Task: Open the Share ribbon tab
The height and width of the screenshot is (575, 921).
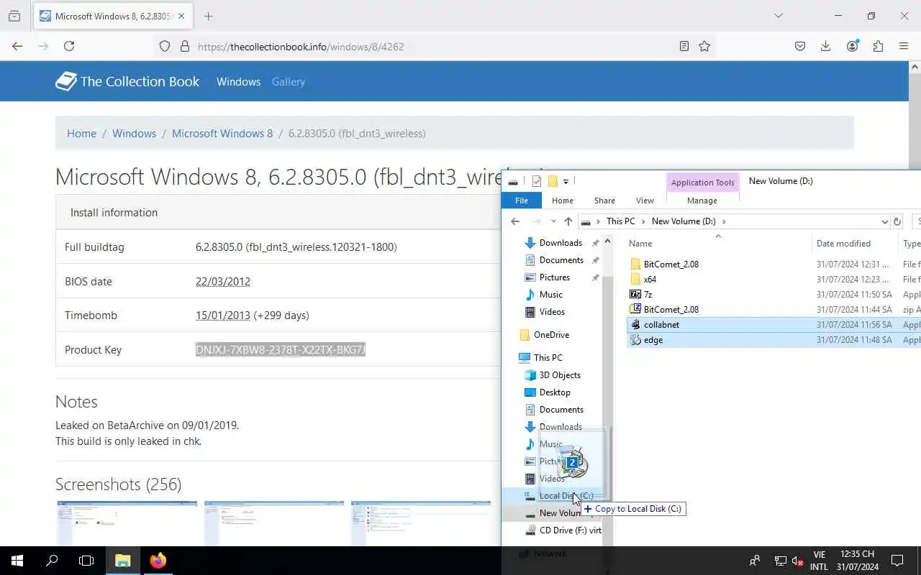Action: [x=604, y=201]
